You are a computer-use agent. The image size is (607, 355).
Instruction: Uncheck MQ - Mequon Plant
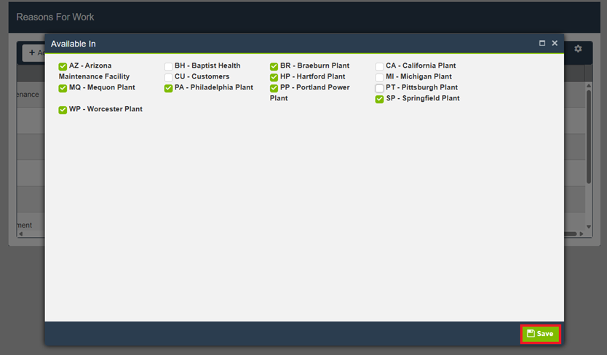point(63,88)
